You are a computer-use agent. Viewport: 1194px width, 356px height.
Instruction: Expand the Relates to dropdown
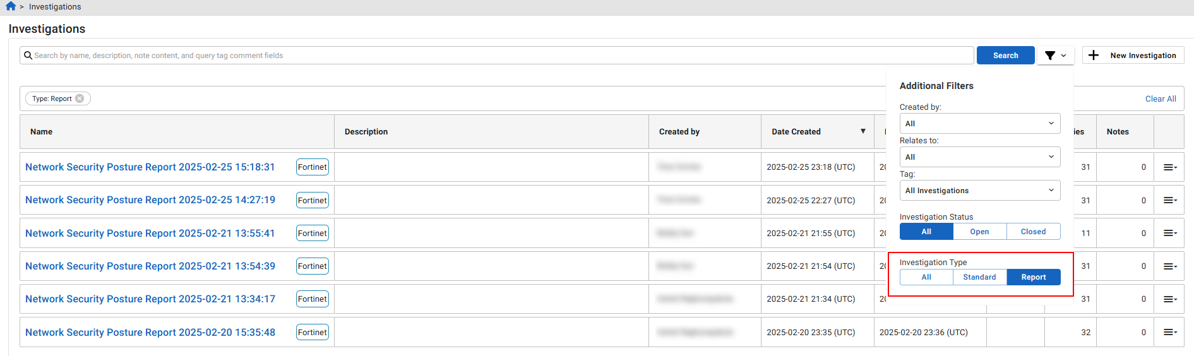point(979,157)
